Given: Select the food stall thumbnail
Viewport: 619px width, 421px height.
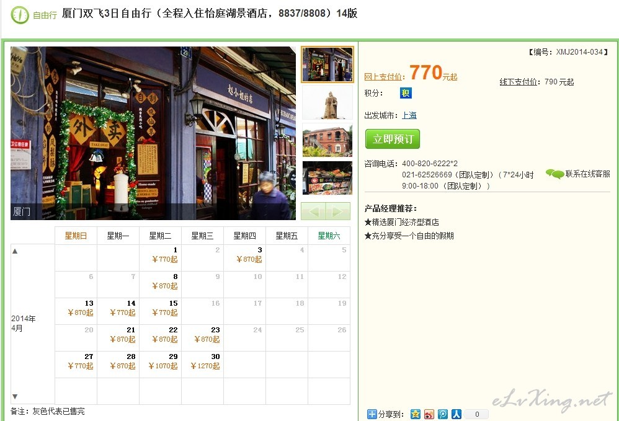Looking at the screenshot, I should pos(327,178).
